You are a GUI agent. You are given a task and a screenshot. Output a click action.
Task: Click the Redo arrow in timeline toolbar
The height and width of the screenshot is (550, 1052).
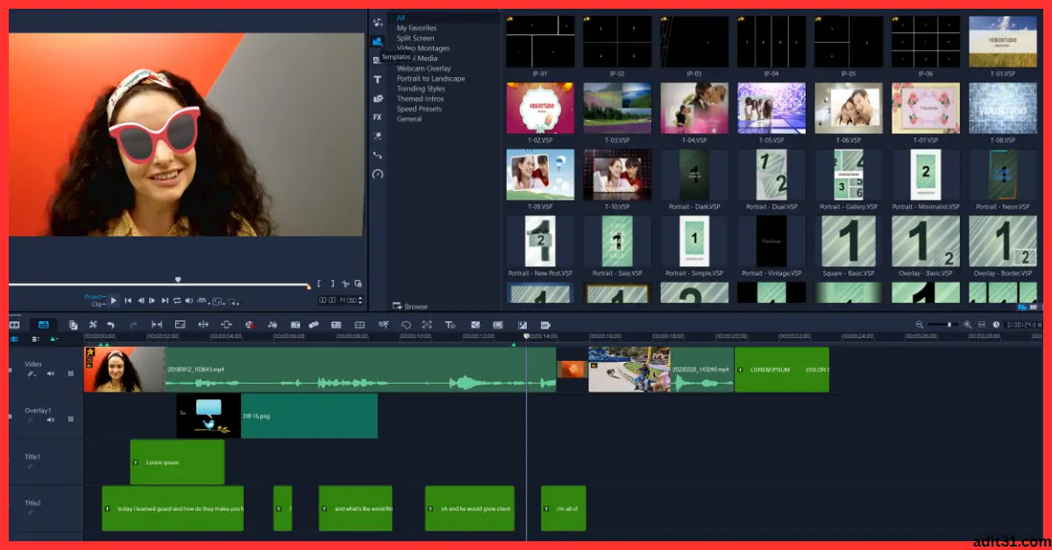(x=133, y=325)
